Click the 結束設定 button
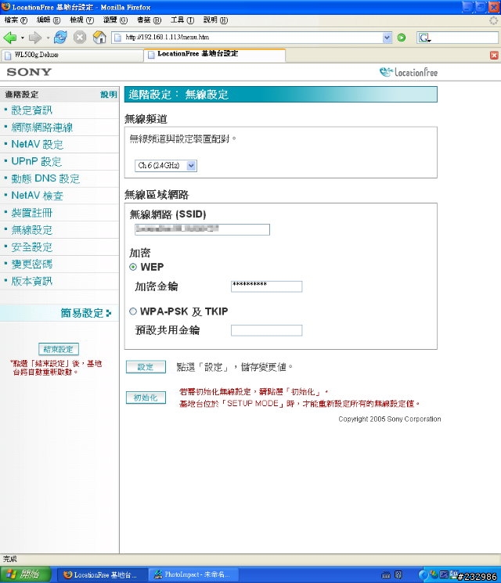 click(x=59, y=349)
